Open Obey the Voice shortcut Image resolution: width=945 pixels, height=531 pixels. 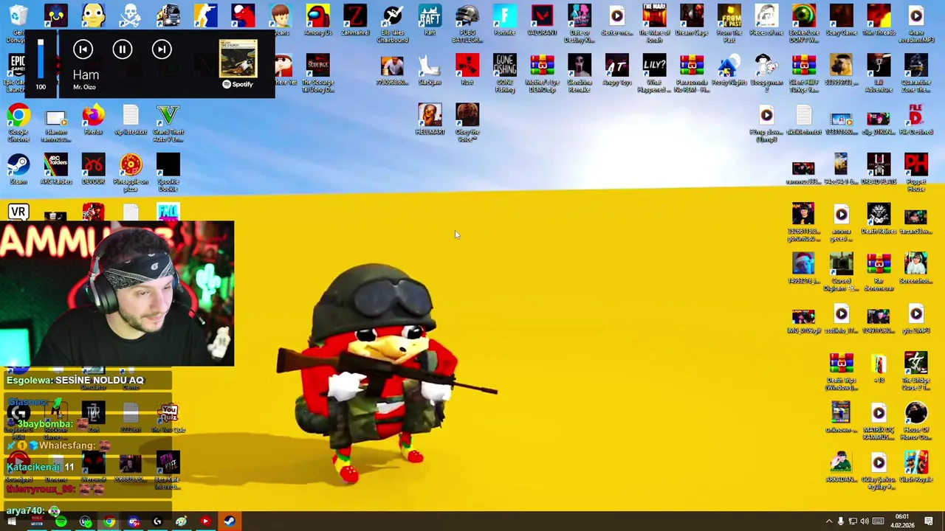click(x=467, y=122)
